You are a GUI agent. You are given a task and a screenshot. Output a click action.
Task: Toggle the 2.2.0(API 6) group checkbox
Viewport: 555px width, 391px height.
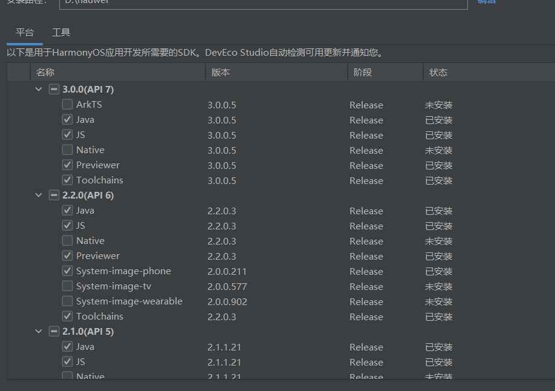click(x=54, y=195)
